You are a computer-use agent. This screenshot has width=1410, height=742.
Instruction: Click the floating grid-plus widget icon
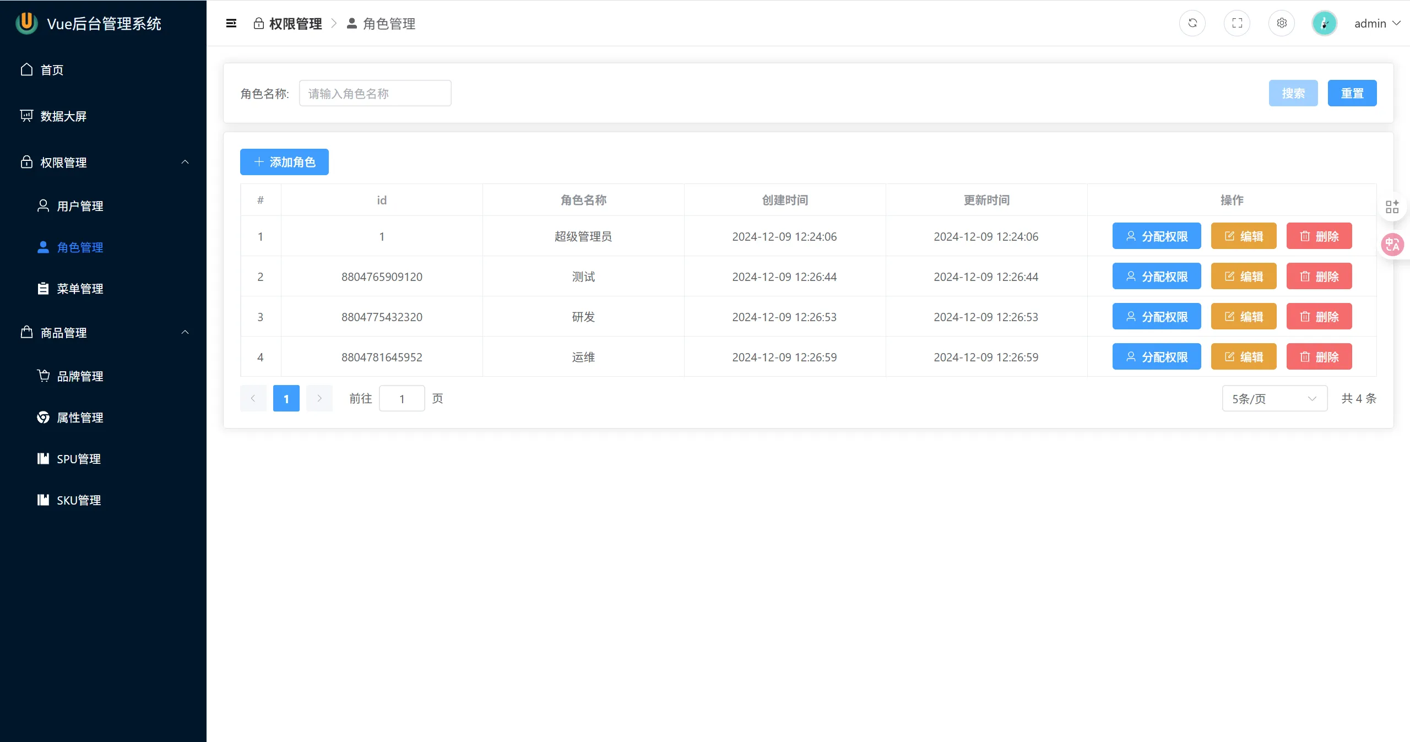1392,207
